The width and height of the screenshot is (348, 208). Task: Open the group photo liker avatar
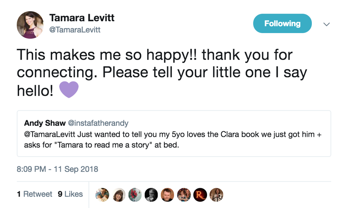pos(184,195)
